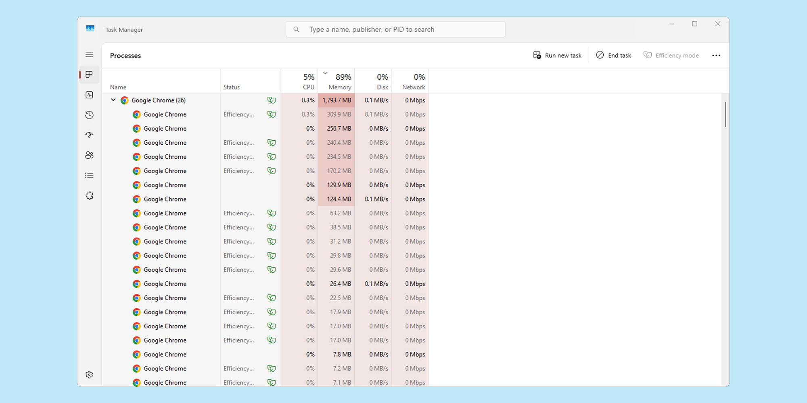Collapse the Google Chrome process group

(x=113, y=100)
